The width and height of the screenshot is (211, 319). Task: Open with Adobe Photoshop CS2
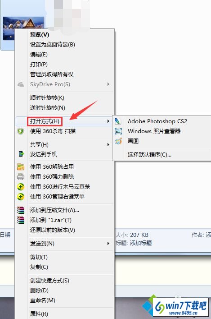[x=157, y=121]
